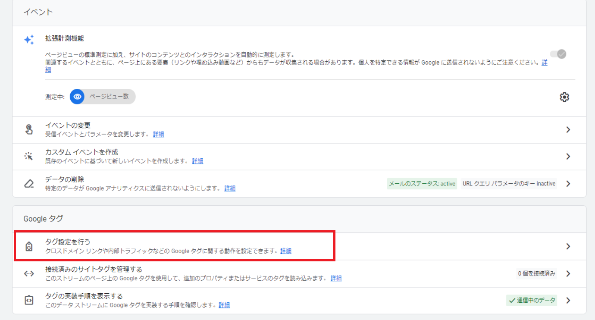
Task: Open enhanced measurement settings gear icon
Action: 564,97
